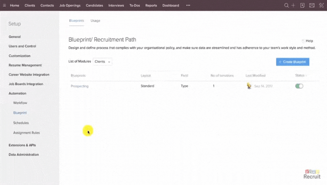Click the Layout column header
The height and width of the screenshot is (185, 327).
[x=146, y=75]
